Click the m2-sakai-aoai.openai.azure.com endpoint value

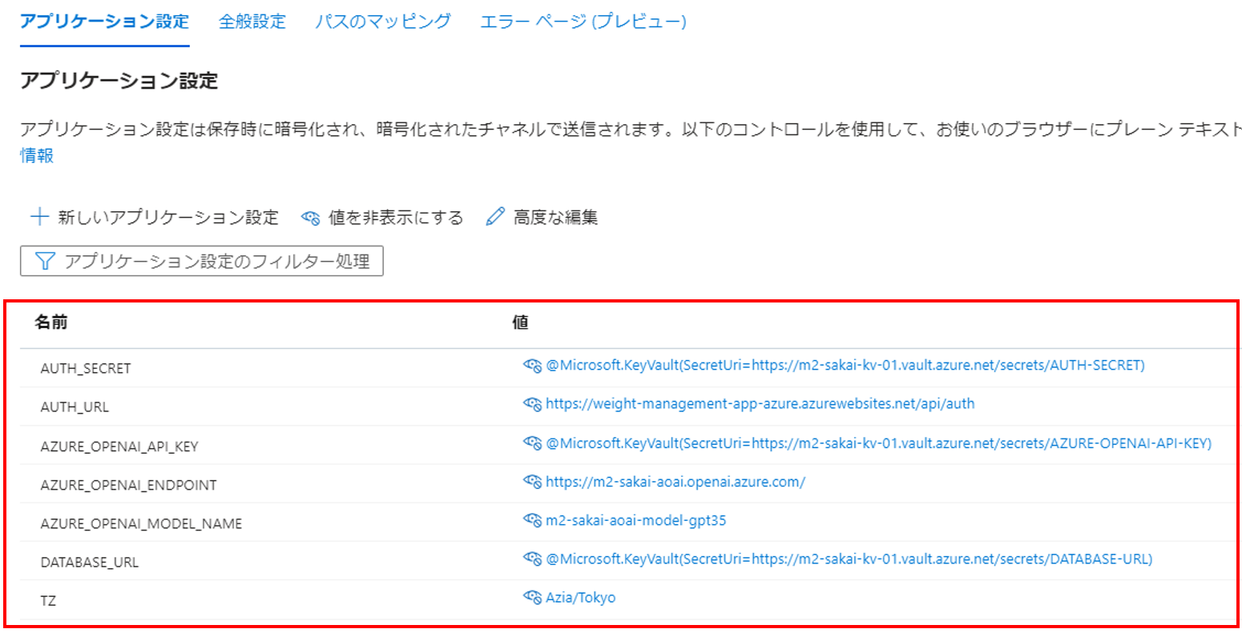tap(675, 482)
